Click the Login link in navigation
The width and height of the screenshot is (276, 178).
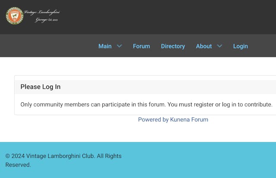pos(241,46)
